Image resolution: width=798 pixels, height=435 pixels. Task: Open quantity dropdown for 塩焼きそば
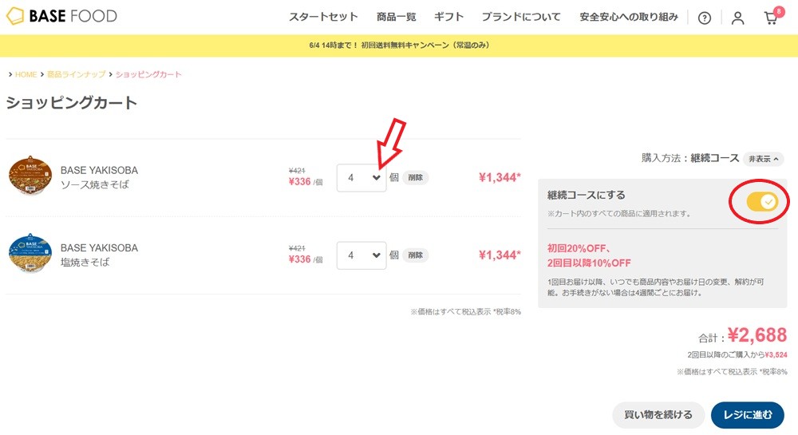point(361,255)
